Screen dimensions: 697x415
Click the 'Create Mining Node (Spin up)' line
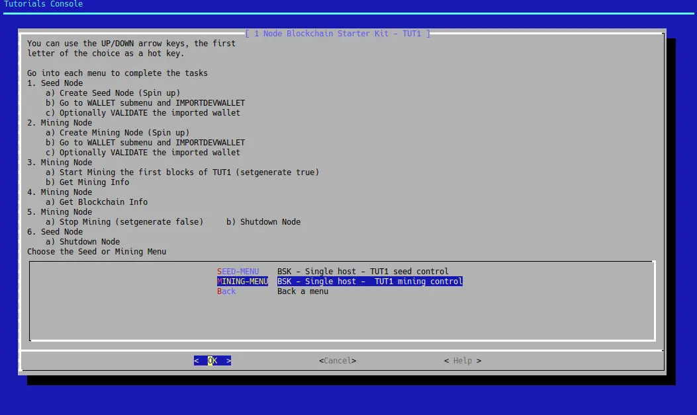tap(117, 133)
